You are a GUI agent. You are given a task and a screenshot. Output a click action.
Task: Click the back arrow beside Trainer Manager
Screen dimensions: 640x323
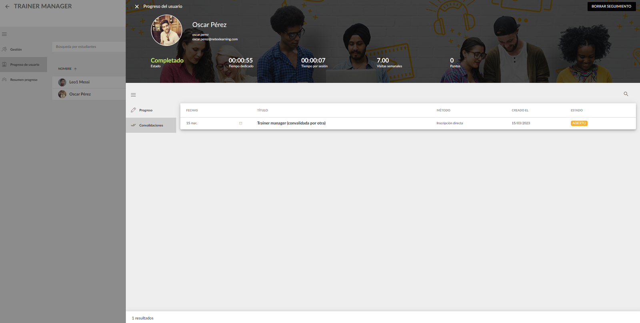[7, 6]
